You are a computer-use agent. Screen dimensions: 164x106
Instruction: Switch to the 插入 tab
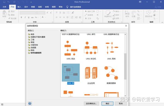[x=19, y=7]
